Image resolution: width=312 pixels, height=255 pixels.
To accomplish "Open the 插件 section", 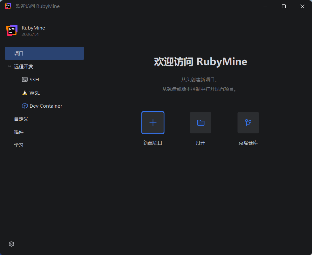I will [19, 132].
